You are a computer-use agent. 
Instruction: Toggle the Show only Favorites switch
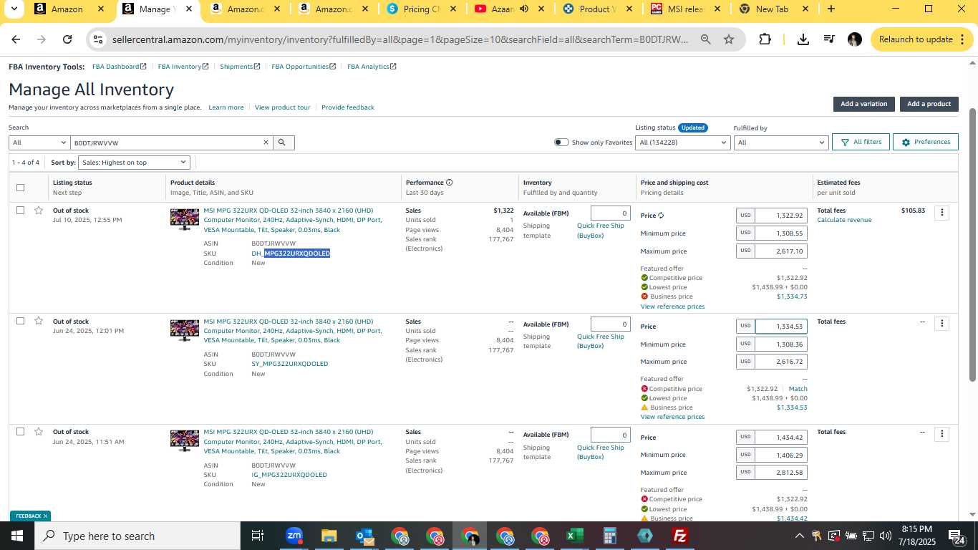(x=561, y=143)
